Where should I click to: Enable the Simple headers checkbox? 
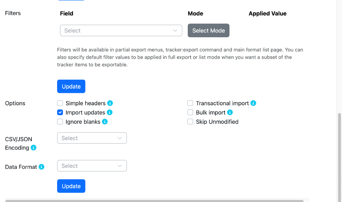(x=60, y=103)
